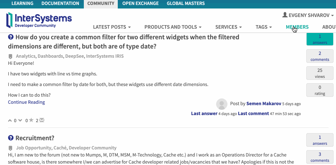Viewport: 336px width, 165px height.
Task: Click the InterSystems Developer Community logo
Action: 39,20
